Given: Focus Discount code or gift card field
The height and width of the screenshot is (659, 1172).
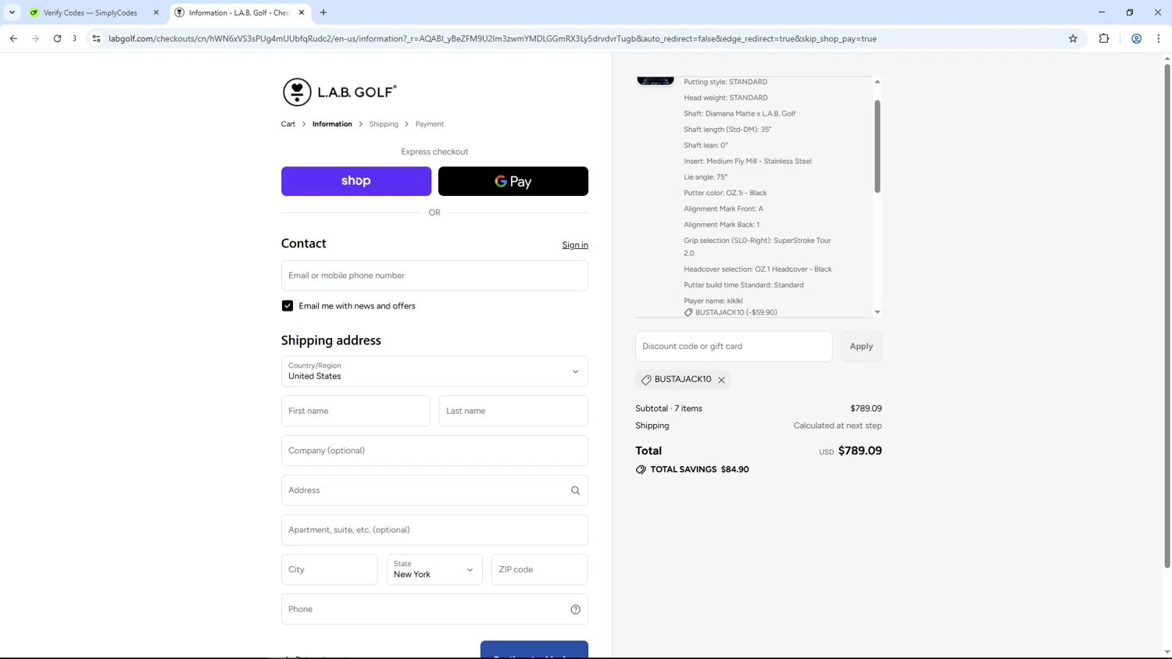Looking at the screenshot, I should (734, 347).
